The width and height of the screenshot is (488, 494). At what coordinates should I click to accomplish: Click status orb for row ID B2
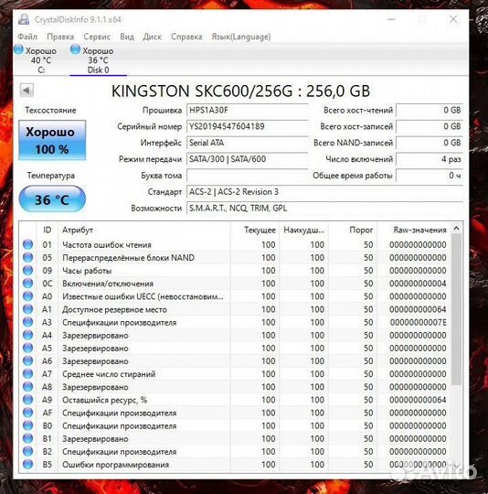click(x=28, y=451)
